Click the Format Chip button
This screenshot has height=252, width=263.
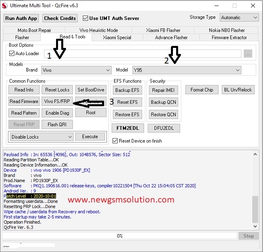[x=202, y=90]
